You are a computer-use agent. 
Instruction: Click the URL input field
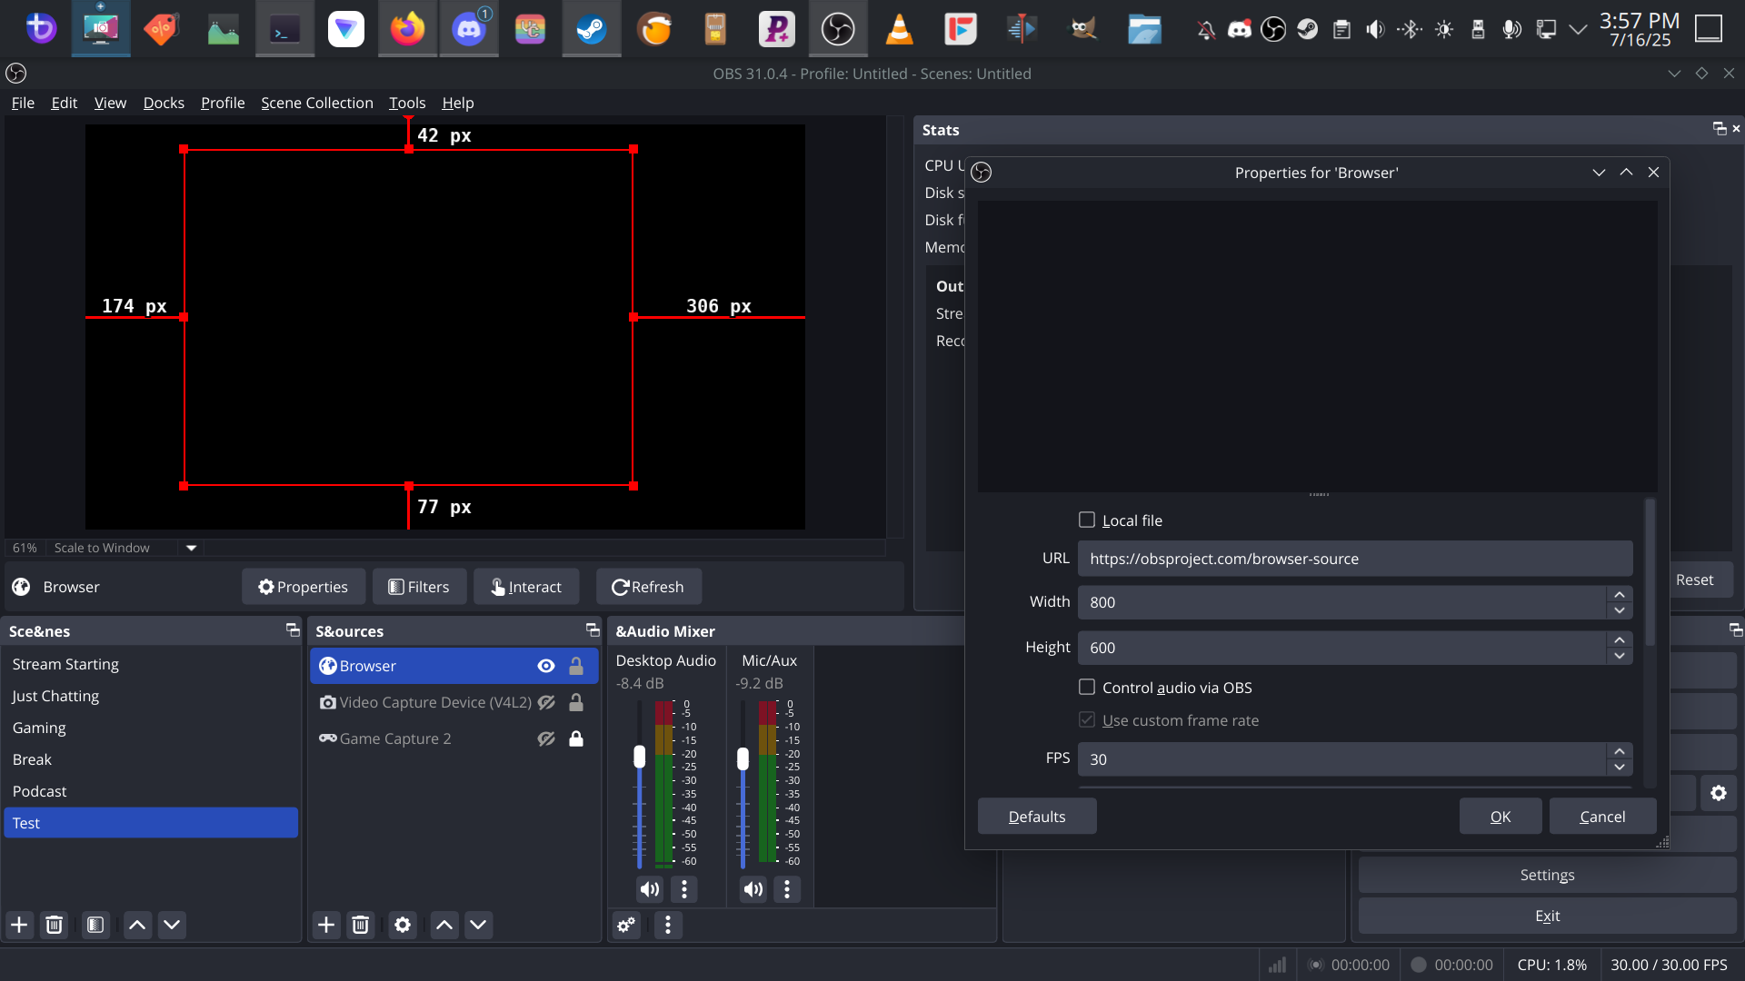(x=1355, y=559)
